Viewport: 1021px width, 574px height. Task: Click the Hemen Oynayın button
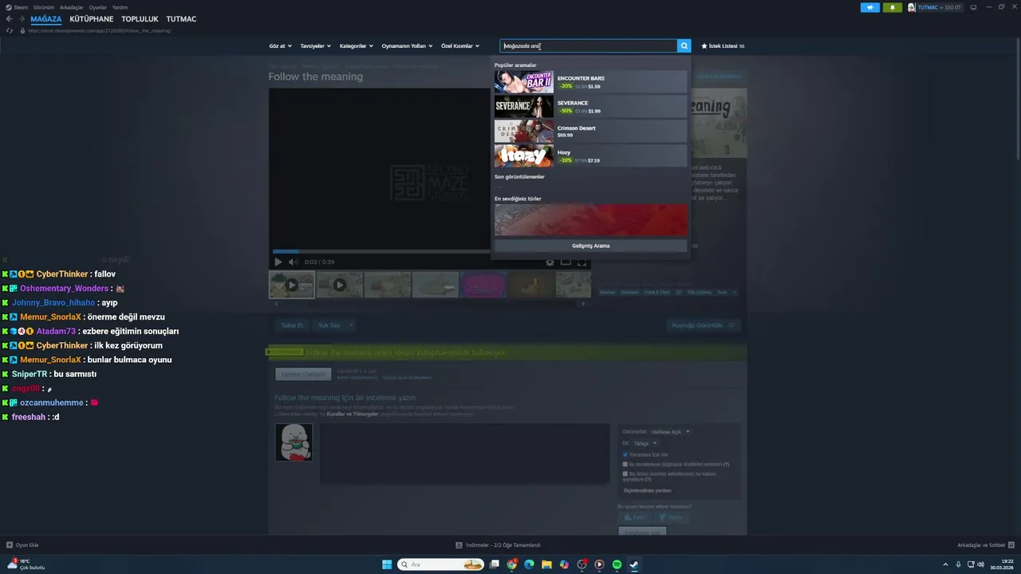[303, 374]
